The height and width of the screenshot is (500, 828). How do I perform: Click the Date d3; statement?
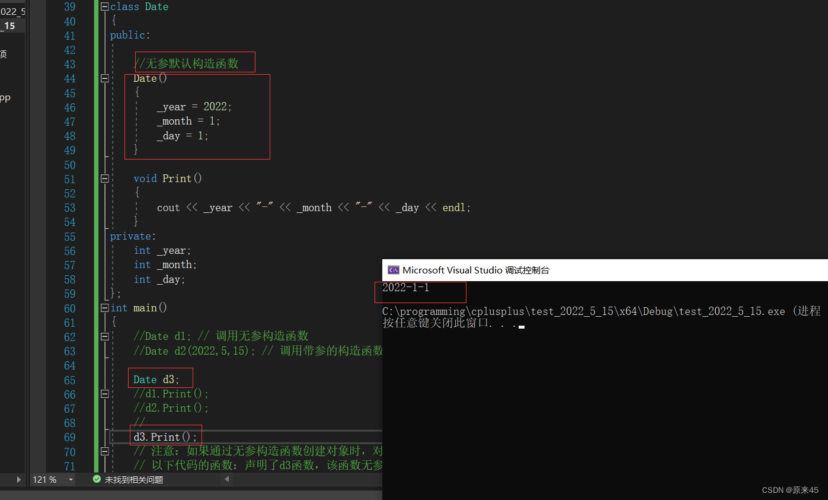point(156,380)
